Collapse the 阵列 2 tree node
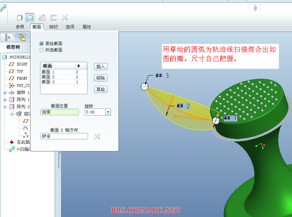This screenshot has width=292, height=217. (5, 107)
